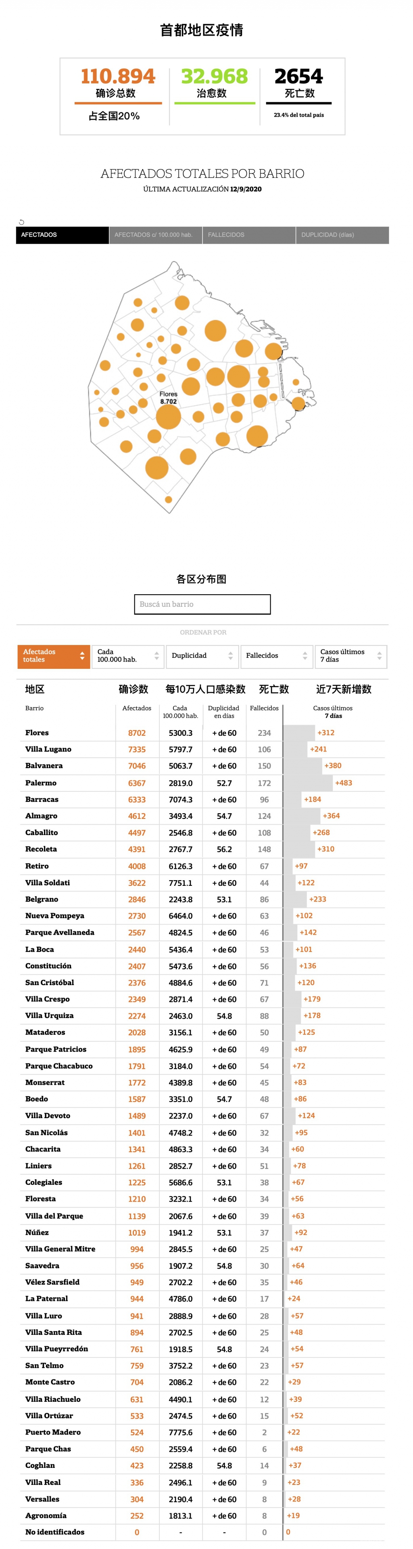Image resolution: width=413 pixels, height=1549 pixels.
Task: Click the green 32.968 recovered figure
Action: (214, 76)
